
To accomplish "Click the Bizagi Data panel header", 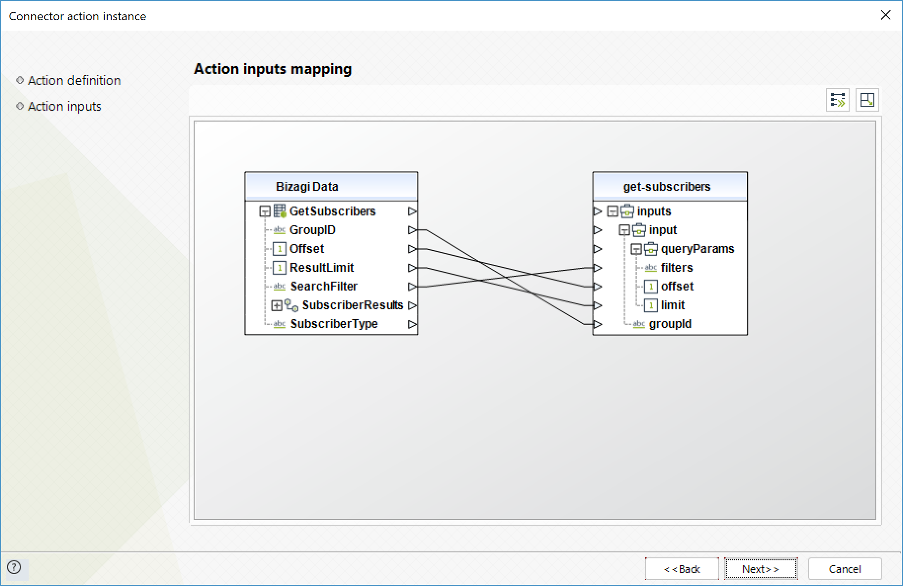I will 331,186.
